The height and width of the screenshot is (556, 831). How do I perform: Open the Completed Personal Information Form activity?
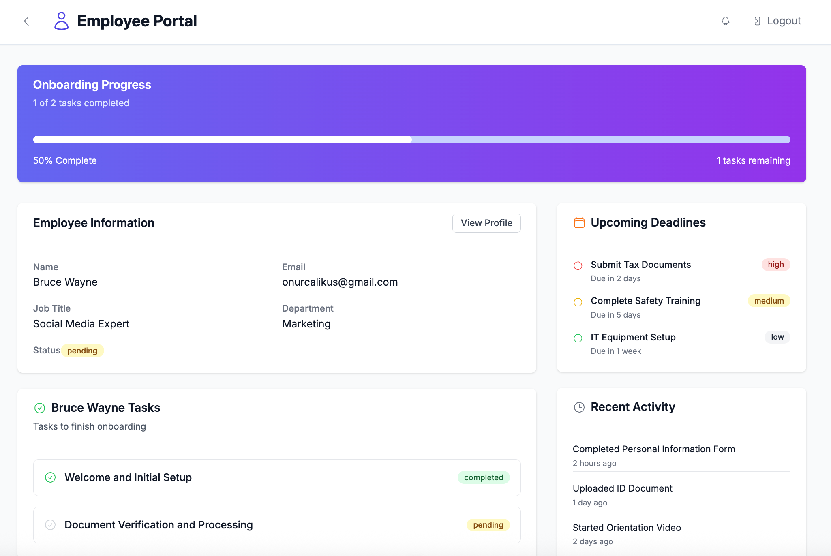coord(653,449)
